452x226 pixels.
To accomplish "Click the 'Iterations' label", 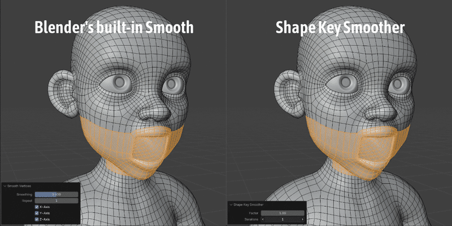I will point(252,219).
